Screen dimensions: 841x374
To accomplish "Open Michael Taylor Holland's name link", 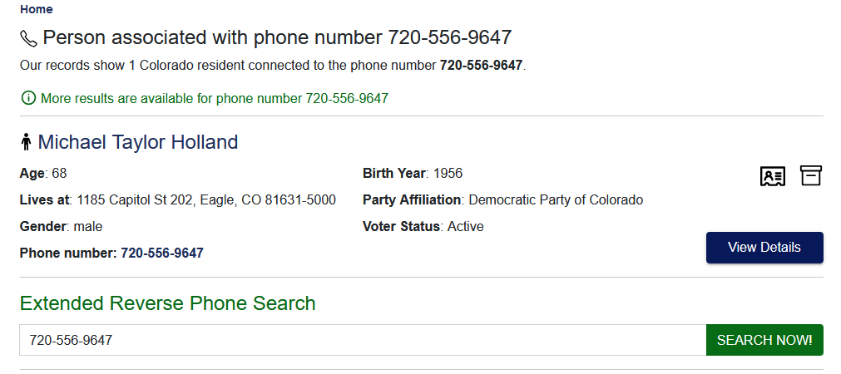I will point(138,142).
